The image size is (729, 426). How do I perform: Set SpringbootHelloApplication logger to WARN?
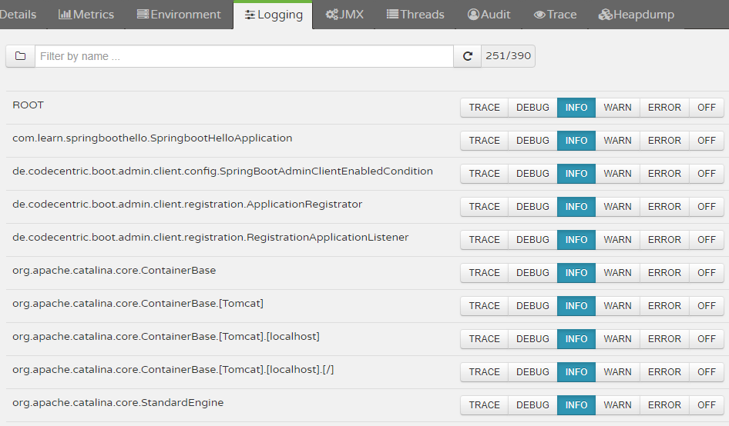(x=617, y=141)
